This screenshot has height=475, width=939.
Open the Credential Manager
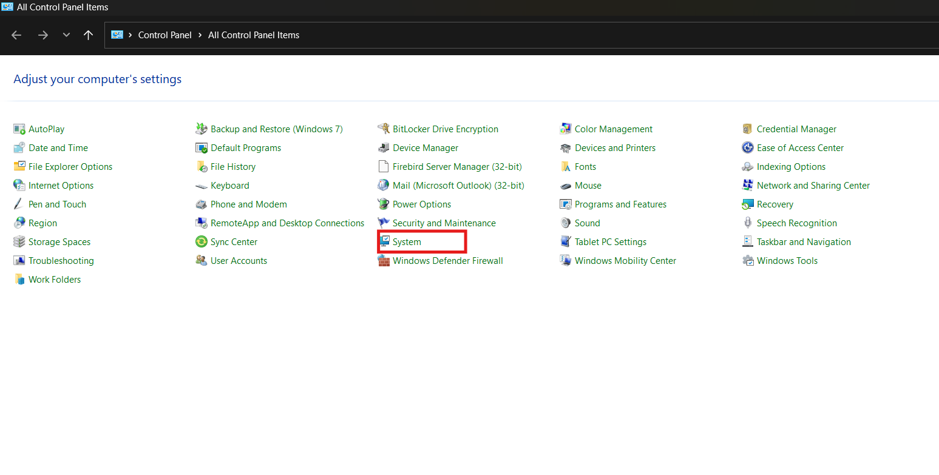(796, 129)
